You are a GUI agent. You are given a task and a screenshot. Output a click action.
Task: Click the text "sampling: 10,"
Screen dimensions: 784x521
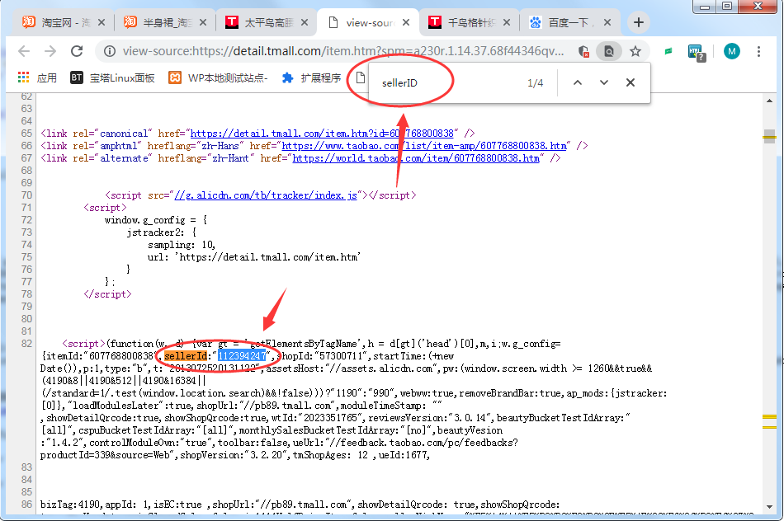[x=182, y=245]
